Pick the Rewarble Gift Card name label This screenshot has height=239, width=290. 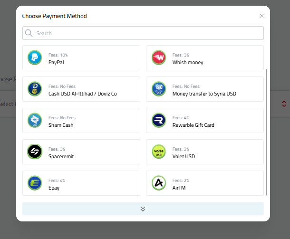click(x=193, y=125)
